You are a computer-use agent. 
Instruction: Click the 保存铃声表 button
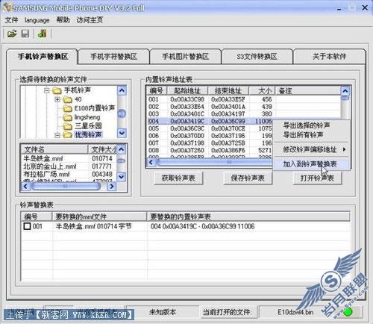point(248,178)
